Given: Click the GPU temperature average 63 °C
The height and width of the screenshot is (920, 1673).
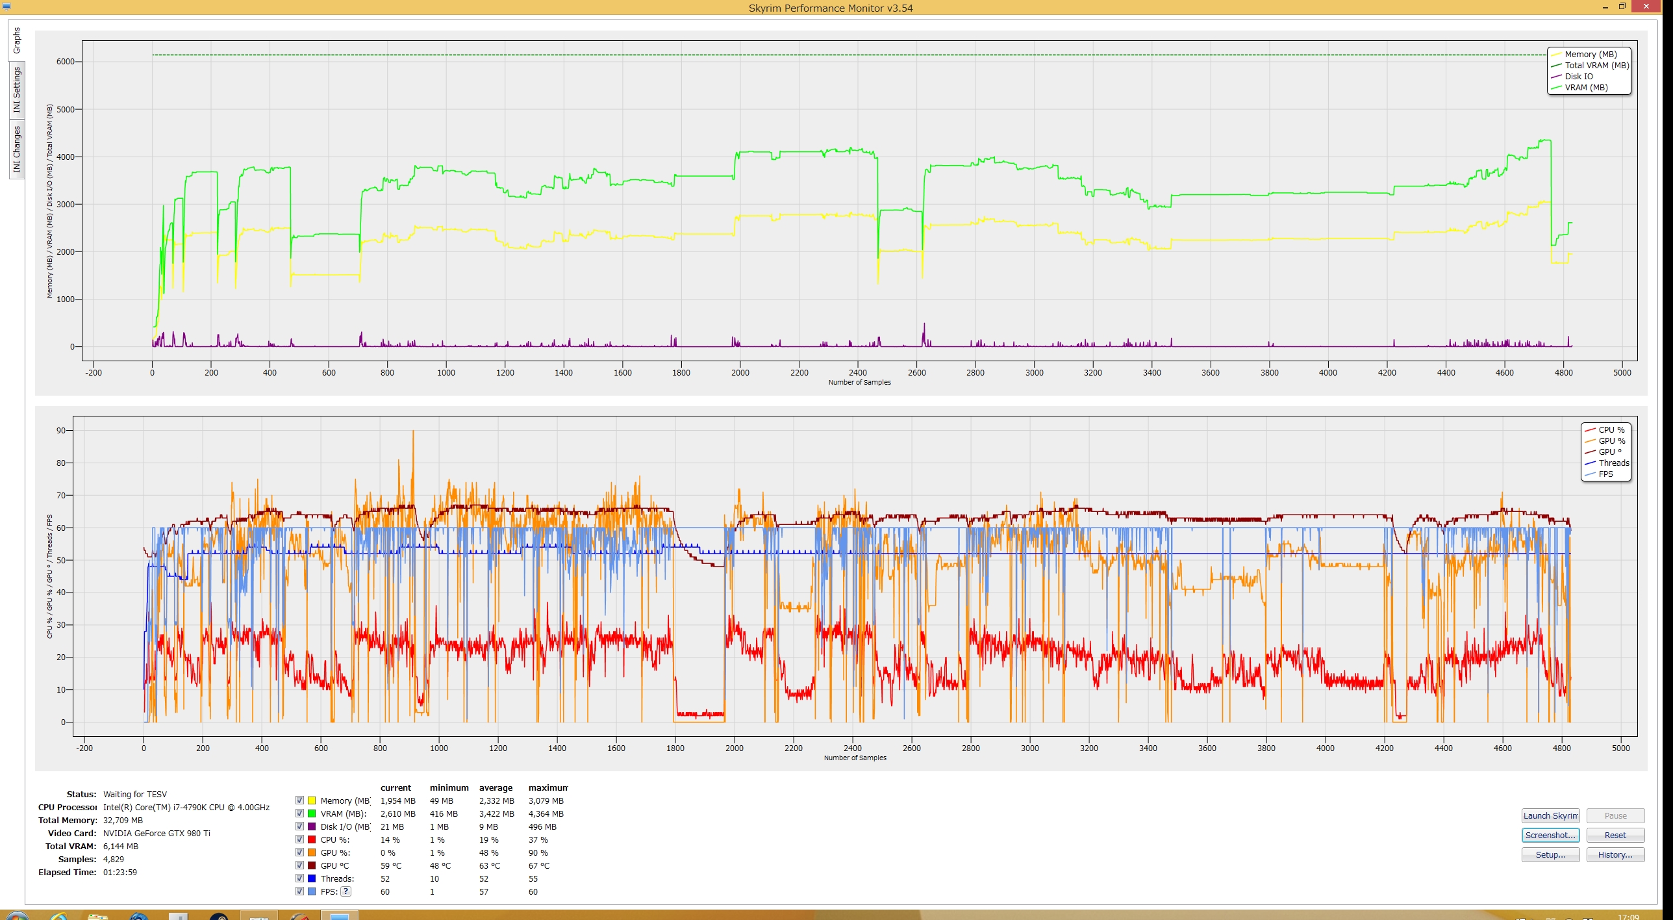Looking at the screenshot, I should click(490, 865).
